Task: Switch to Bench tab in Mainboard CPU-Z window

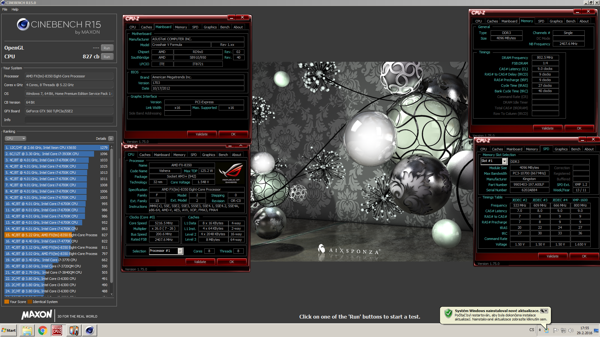Action: point(225,27)
